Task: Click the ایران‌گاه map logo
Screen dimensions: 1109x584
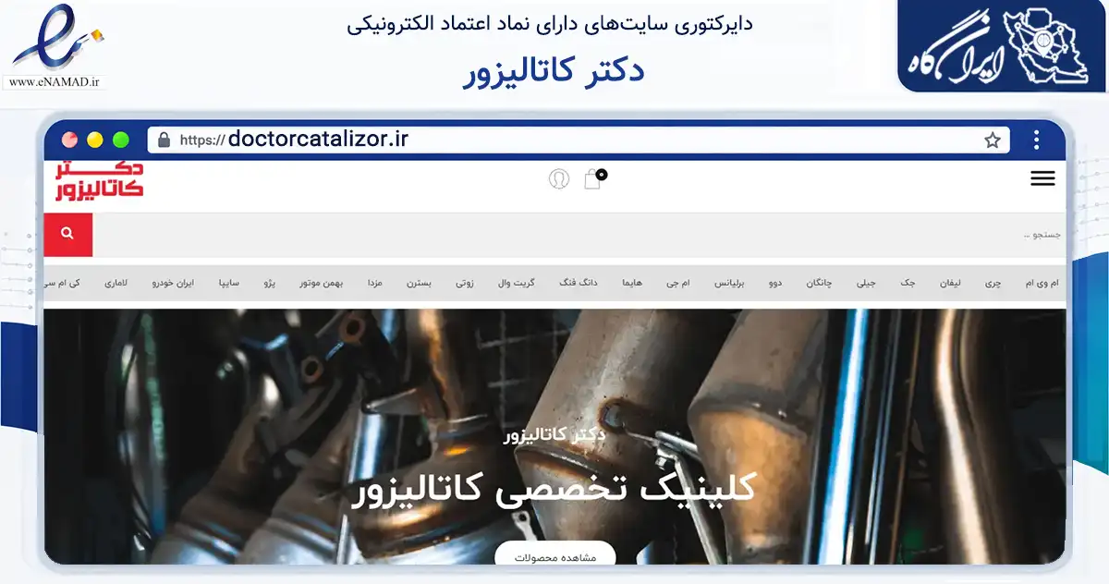Action: tap(1003, 46)
